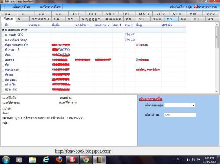Show hidden tray icons arrow
220x165 pixels.
coord(183,160)
